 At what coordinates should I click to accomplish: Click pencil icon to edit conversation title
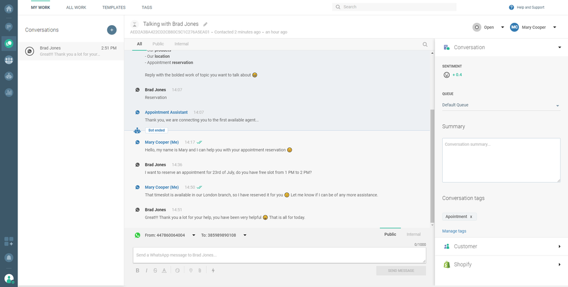[x=206, y=25]
